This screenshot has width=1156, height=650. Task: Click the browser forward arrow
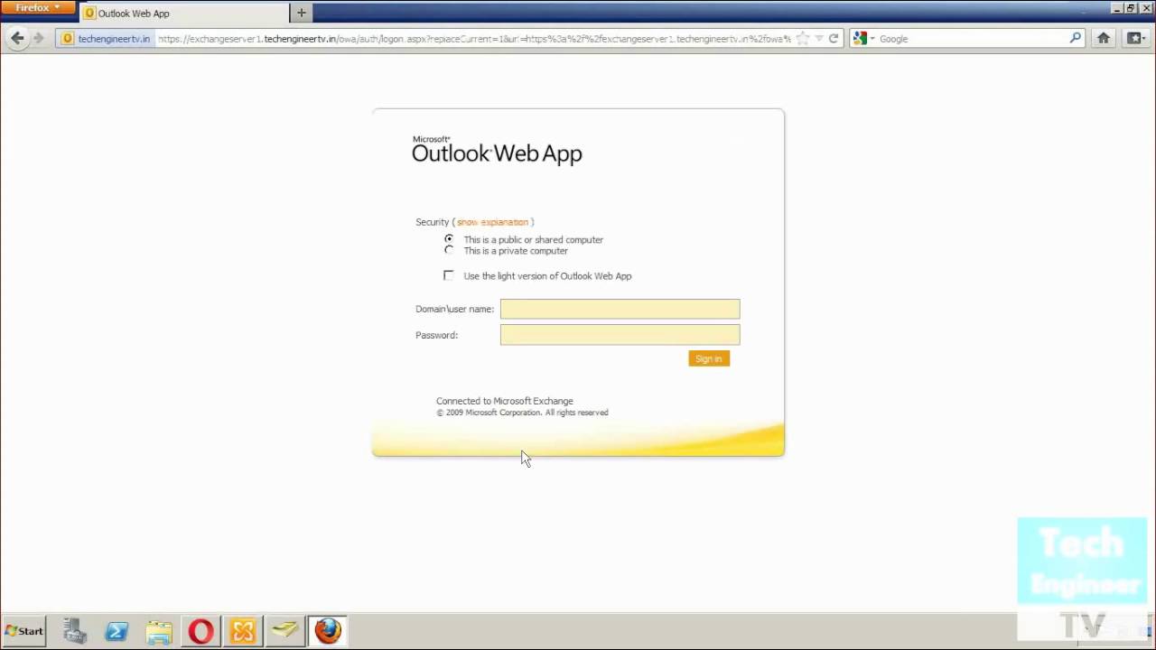(x=38, y=38)
